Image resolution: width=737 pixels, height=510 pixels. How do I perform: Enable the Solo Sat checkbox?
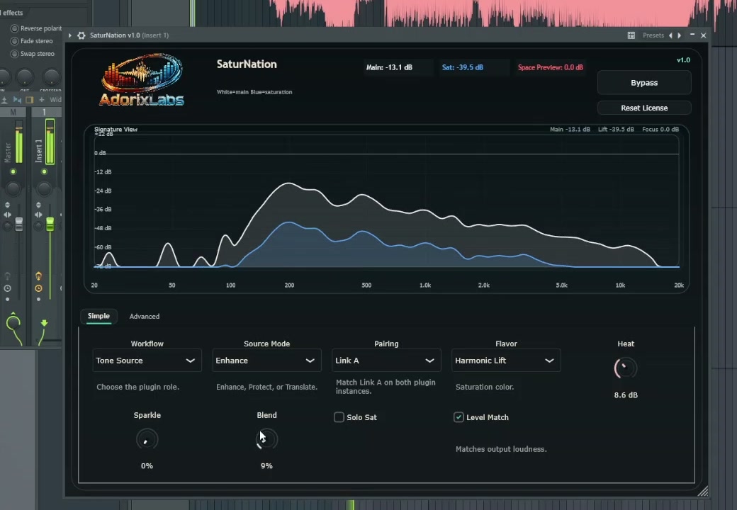tap(339, 417)
